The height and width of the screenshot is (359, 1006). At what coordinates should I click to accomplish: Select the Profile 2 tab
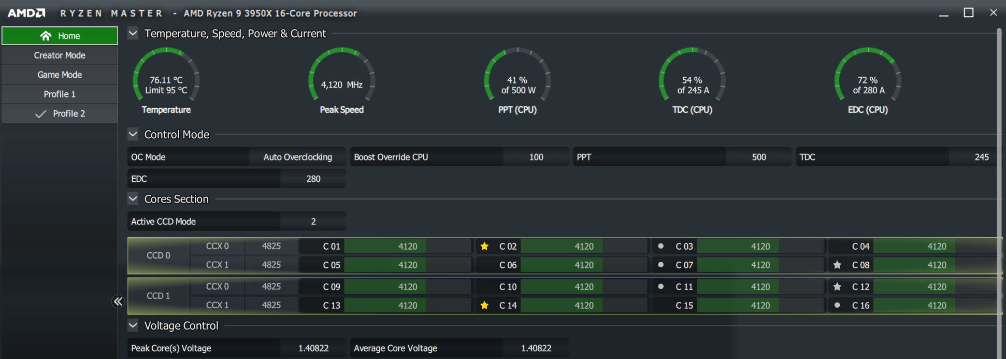pyautogui.click(x=60, y=113)
